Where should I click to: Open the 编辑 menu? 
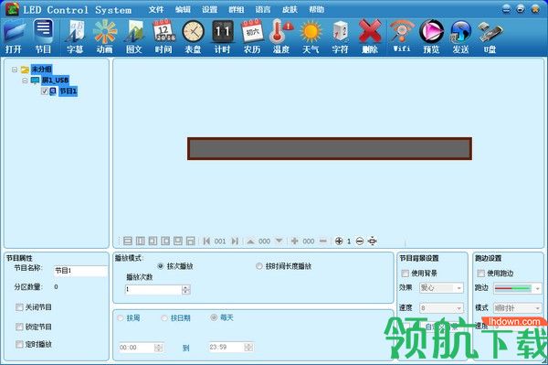click(x=183, y=9)
